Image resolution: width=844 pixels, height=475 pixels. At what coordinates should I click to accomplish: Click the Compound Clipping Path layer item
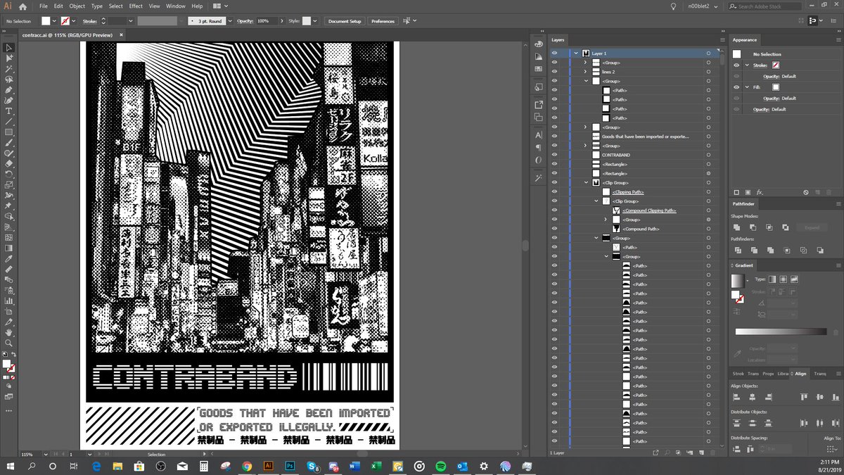pyautogui.click(x=649, y=210)
